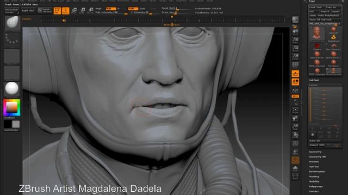The width and height of the screenshot is (348, 195).
Task: Click the Move icon in right shelf
Action: 295,119
